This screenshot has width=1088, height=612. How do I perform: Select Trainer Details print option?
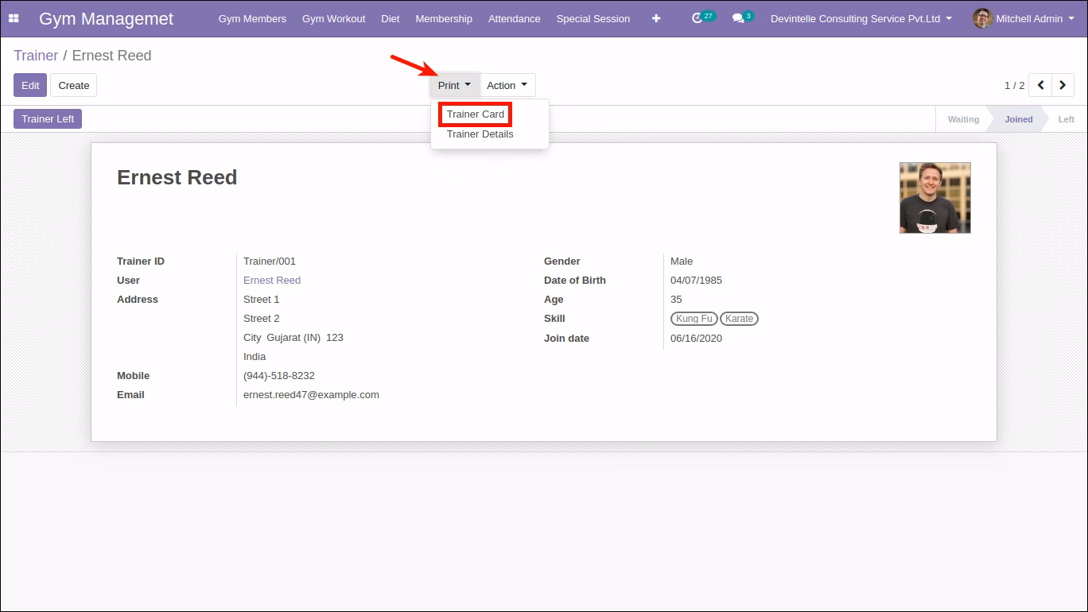point(480,134)
